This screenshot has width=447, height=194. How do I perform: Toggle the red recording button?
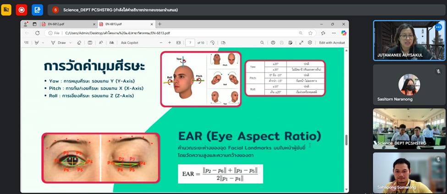(x=22, y=10)
